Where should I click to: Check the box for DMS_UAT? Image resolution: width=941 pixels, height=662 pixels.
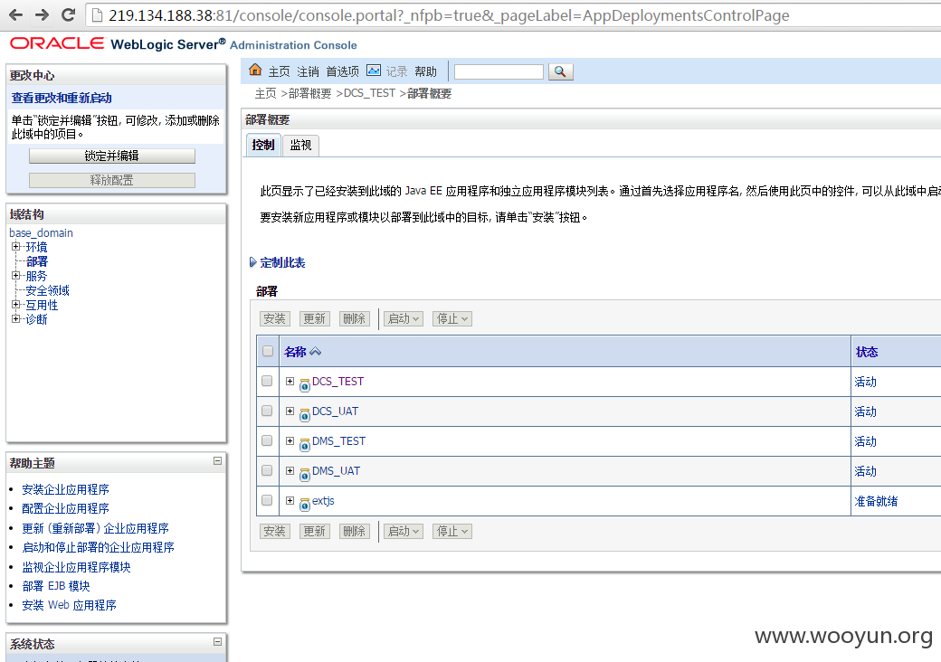(267, 470)
